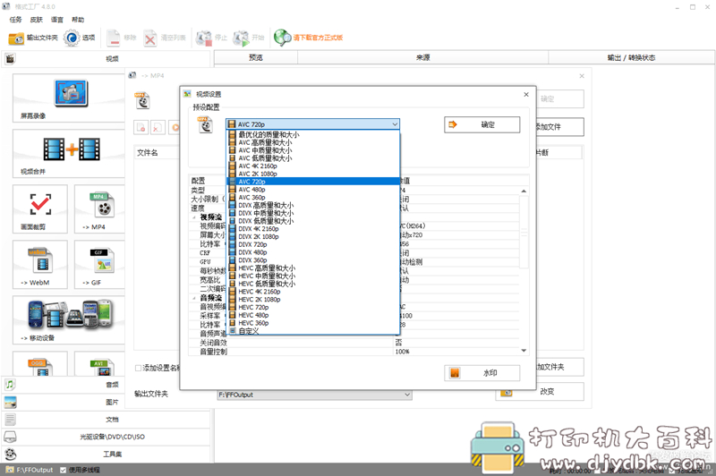Select the Screen Record tool icon
The width and height of the screenshot is (716, 476).
tap(71, 93)
